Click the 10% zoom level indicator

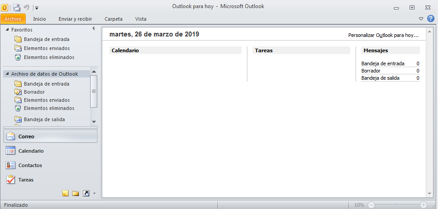(x=359, y=205)
